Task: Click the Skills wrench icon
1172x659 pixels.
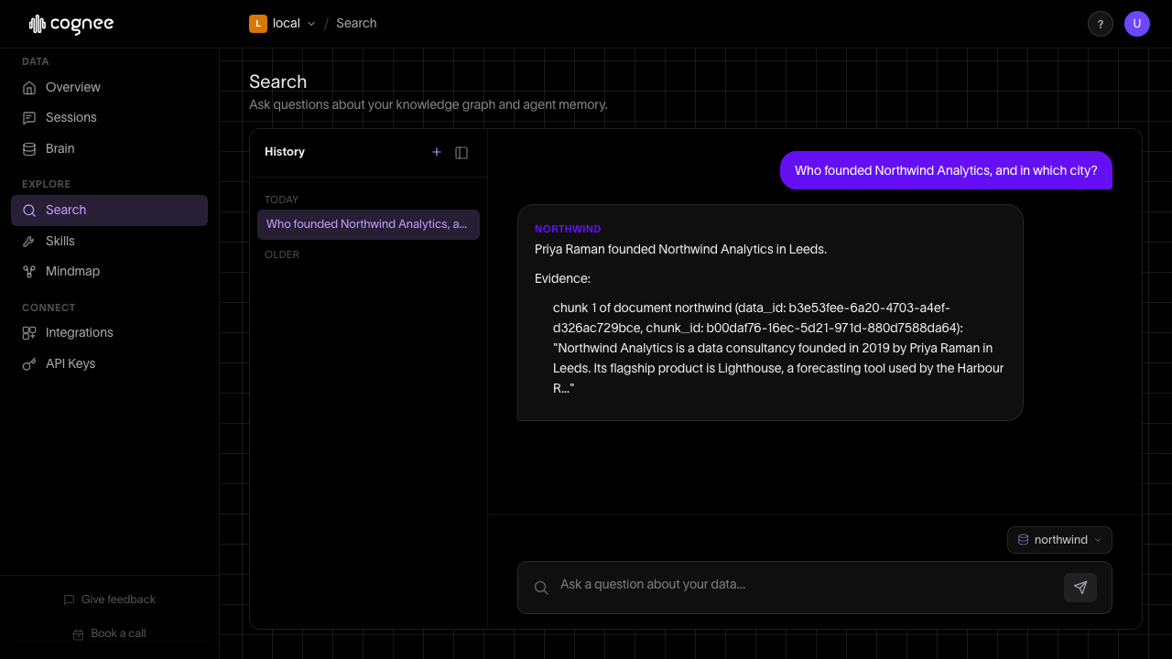Action: (29, 242)
